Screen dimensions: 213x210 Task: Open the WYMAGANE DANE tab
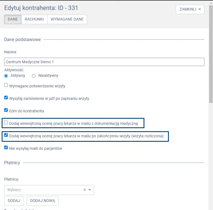tap(67, 19)
